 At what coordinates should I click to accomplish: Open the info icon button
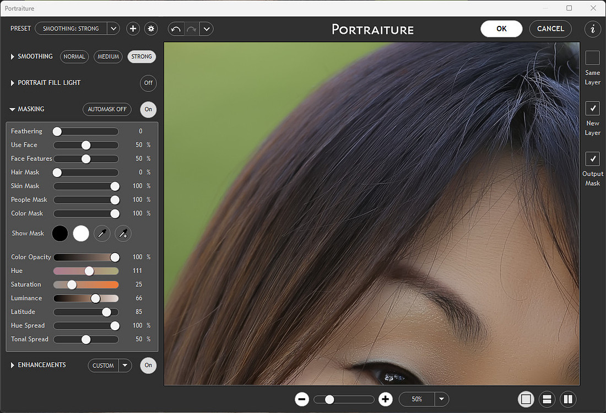pyautogui.click(x=592, y=29)
